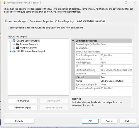Click the DeleteOutputOnPathDetached property row

[104, 44]
